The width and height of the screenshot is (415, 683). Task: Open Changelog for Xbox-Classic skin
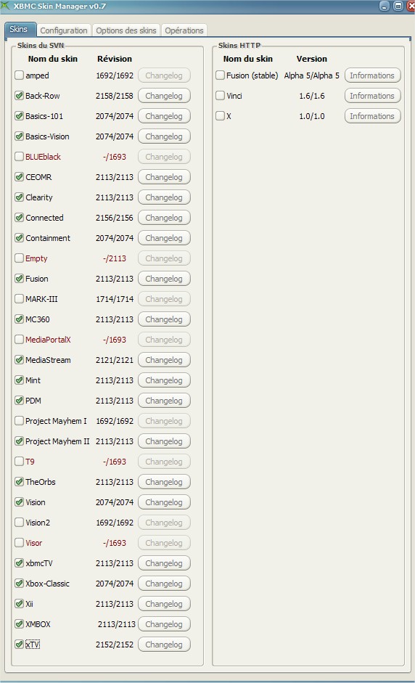tap(164, 584)
